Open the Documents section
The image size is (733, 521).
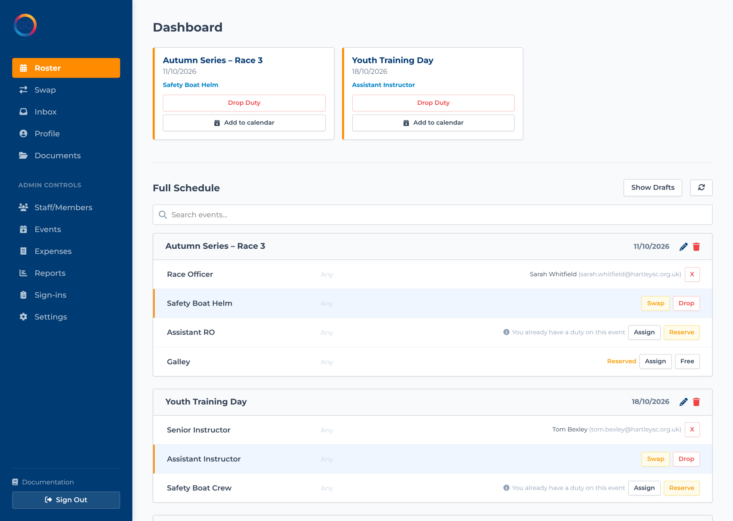66,156
